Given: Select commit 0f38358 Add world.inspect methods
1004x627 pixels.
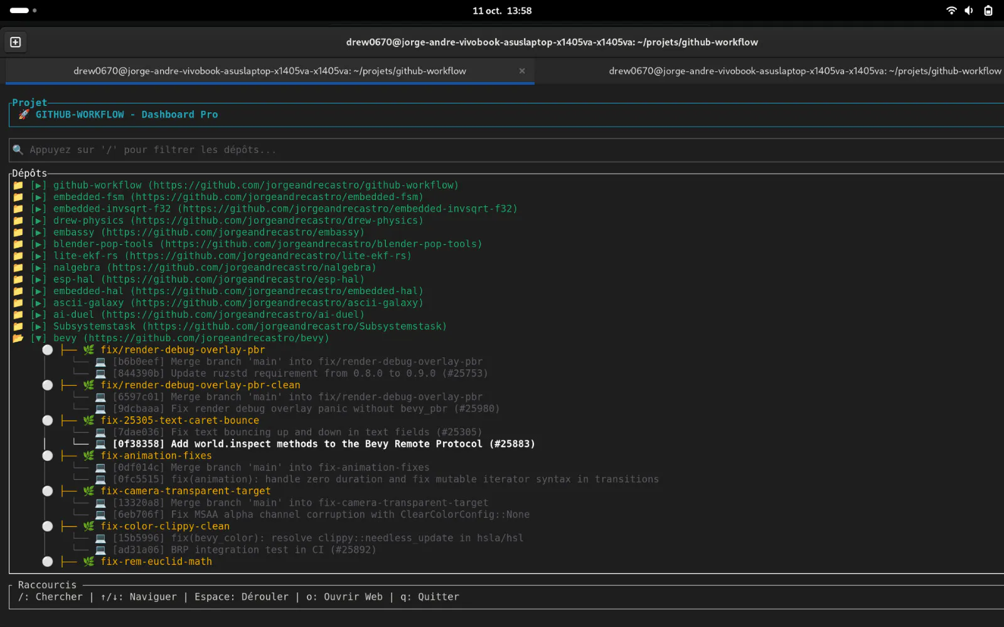Looking at the screenshot, I should coord(324,444).
